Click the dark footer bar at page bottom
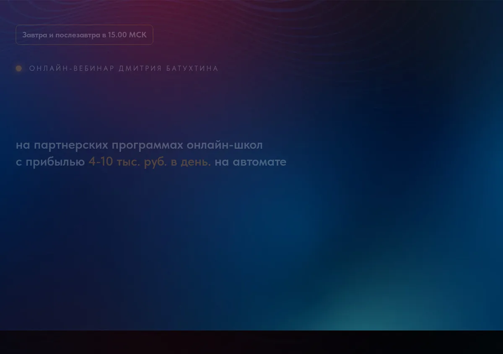 [251, 342]
